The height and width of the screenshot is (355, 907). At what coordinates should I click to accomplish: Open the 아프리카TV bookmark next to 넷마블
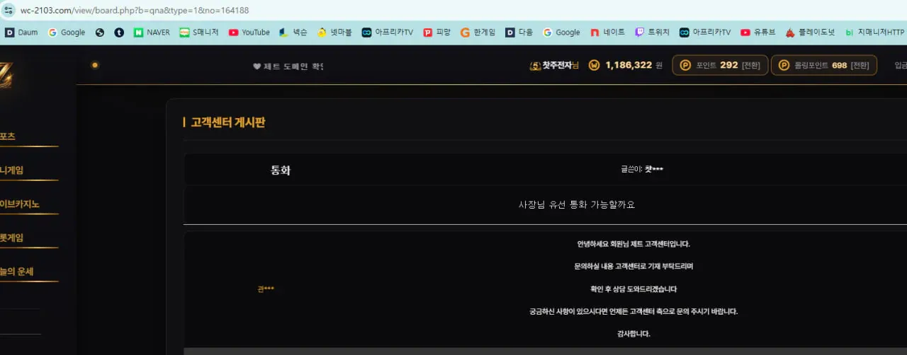pos(388,33)
